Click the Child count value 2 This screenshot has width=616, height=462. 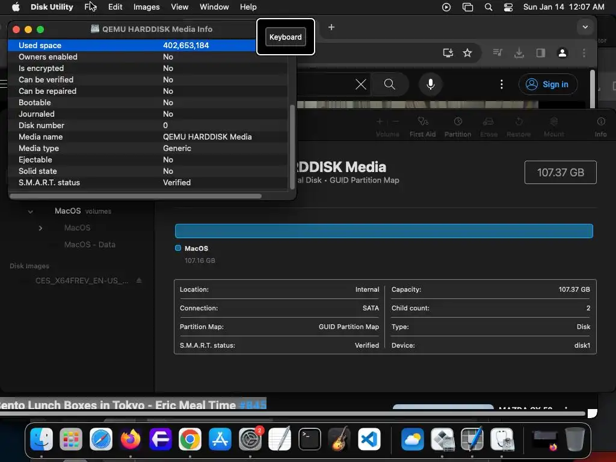[588, 308]
